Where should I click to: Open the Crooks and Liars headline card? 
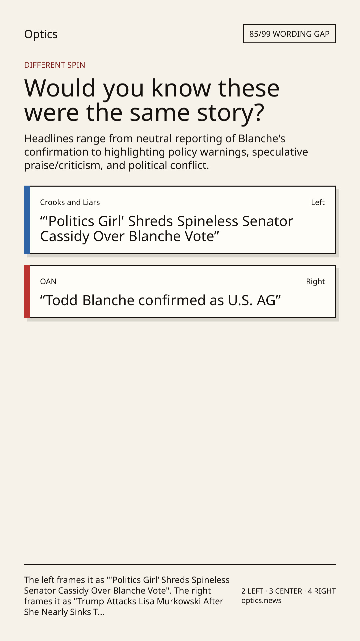tap(180, 220)
